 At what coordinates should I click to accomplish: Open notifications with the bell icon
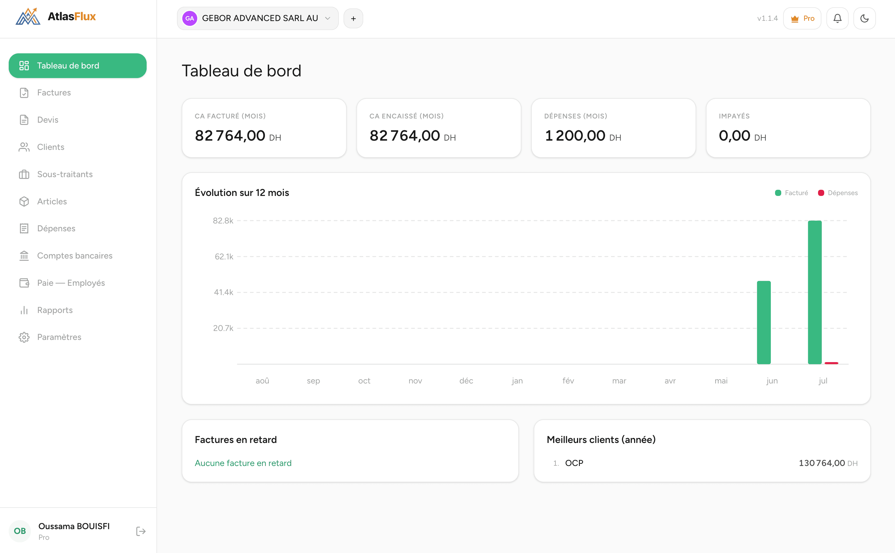coord(837,18)
